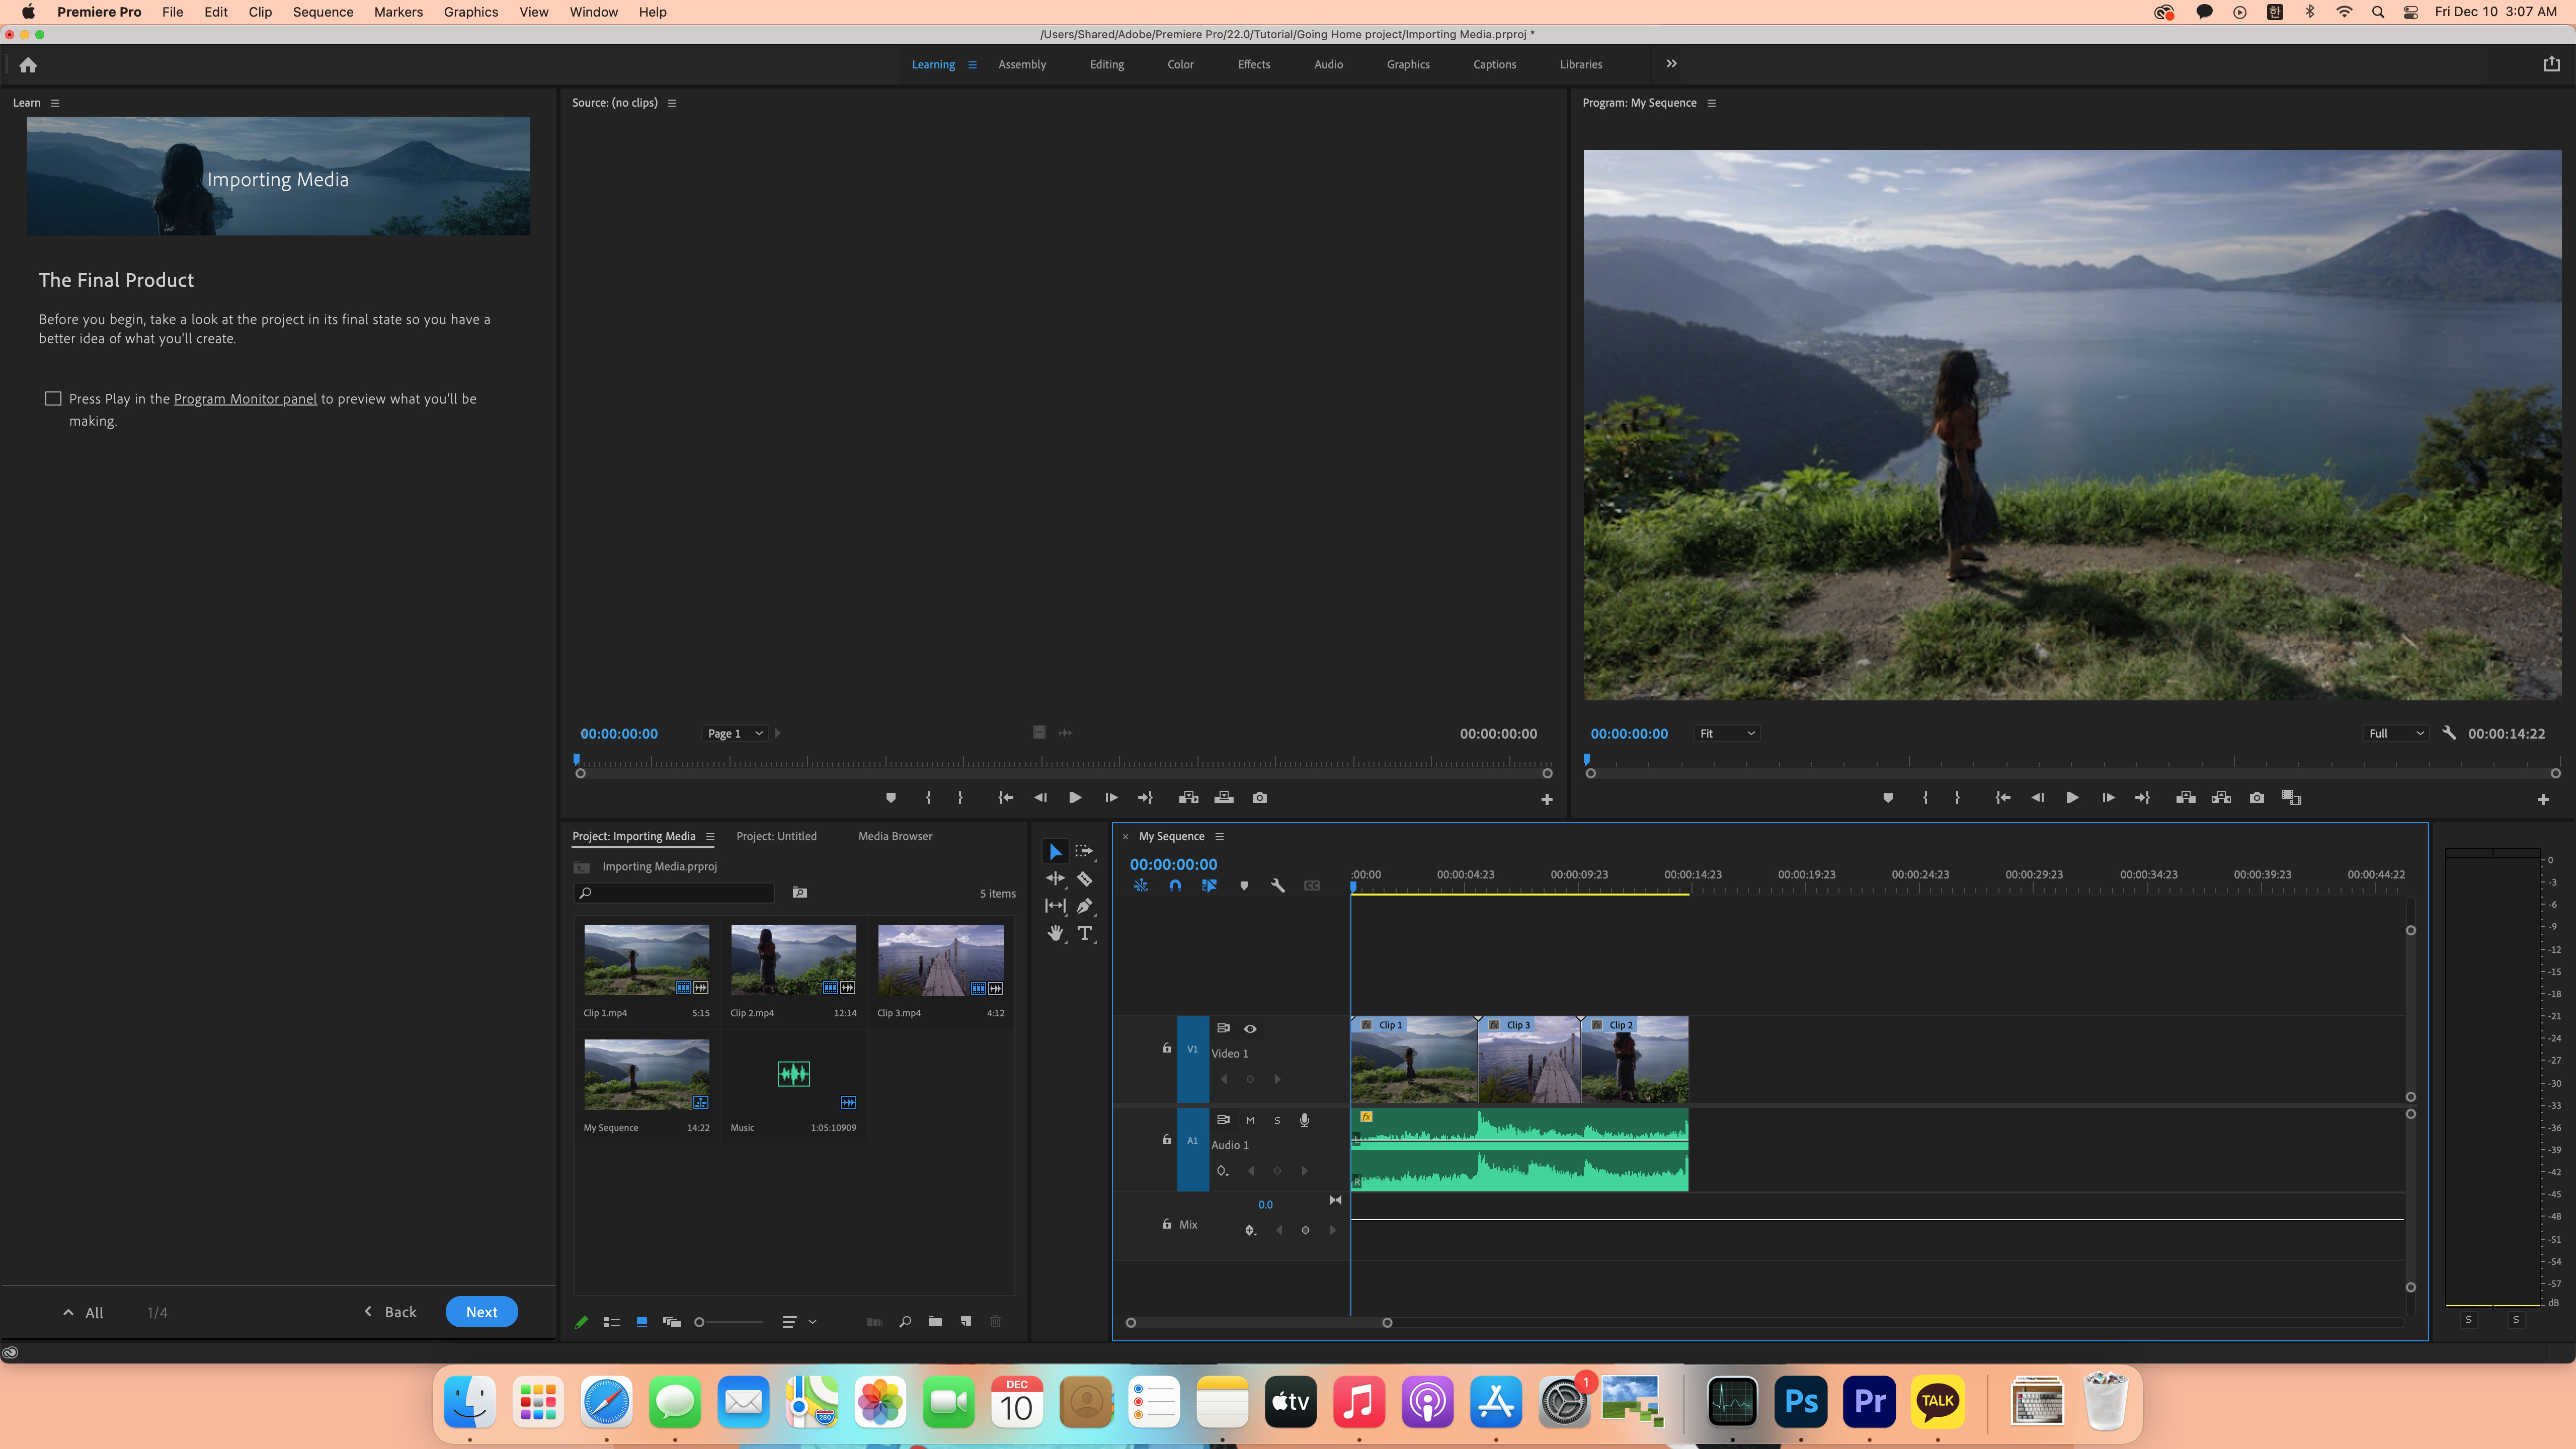2576x1449 pixels.
Task: Expand the workspace overflow chevrons
Action: tap(1671, 64)
